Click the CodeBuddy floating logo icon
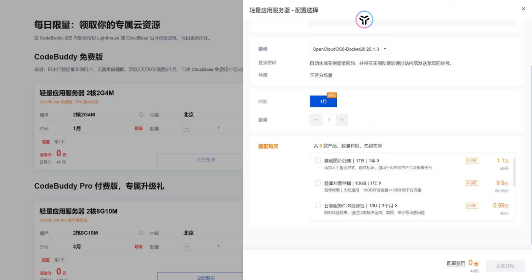 point(364,20)
